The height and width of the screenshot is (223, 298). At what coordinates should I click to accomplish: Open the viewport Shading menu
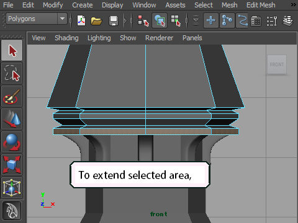[x=66, y=38]
